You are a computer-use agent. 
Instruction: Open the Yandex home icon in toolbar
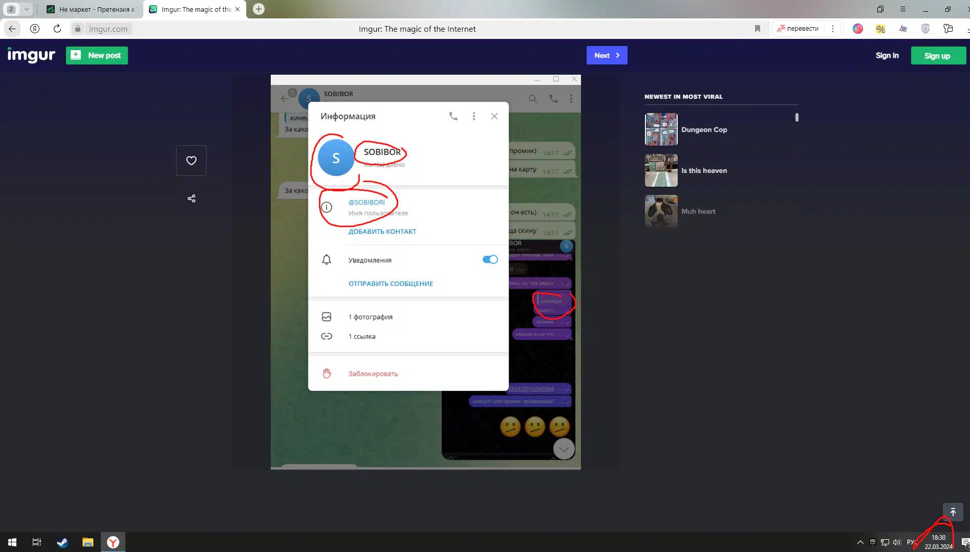35,29
